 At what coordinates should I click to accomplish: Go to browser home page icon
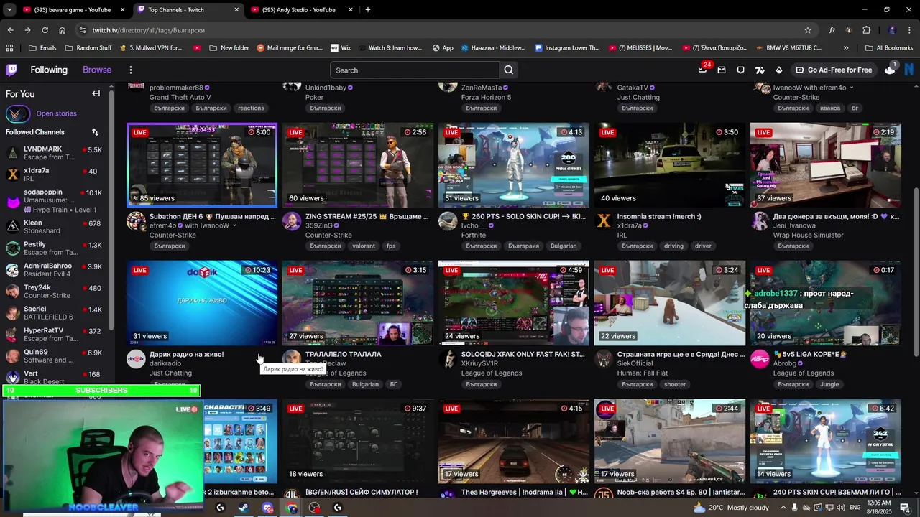point(63,30)
